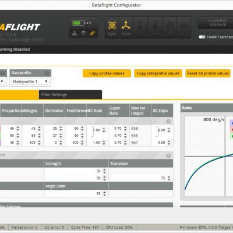Click Reset all profile values button
The image size is (233, 233).
pos(208,73)
